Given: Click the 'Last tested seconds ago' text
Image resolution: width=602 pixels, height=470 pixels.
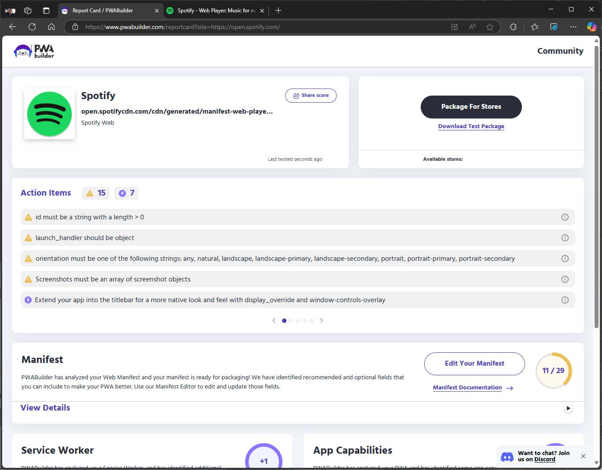Looking at the screenshot, I should click(295, 159).
